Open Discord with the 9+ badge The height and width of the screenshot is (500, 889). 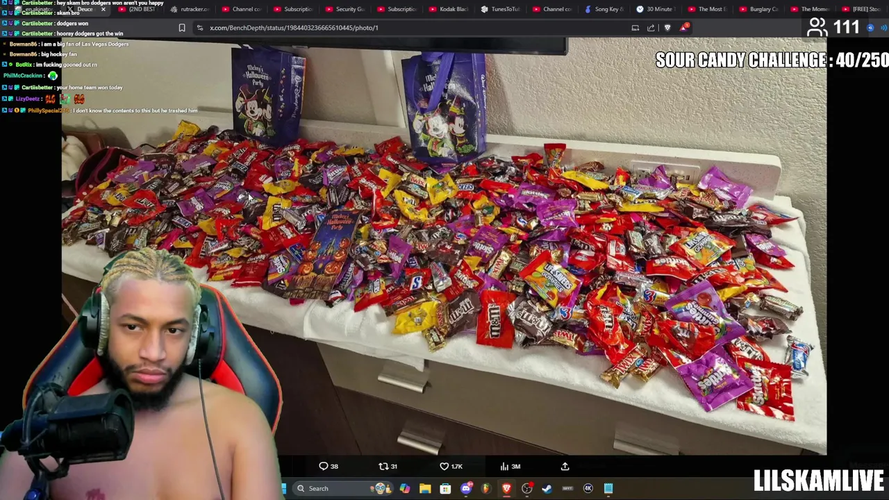click(466, 488)
